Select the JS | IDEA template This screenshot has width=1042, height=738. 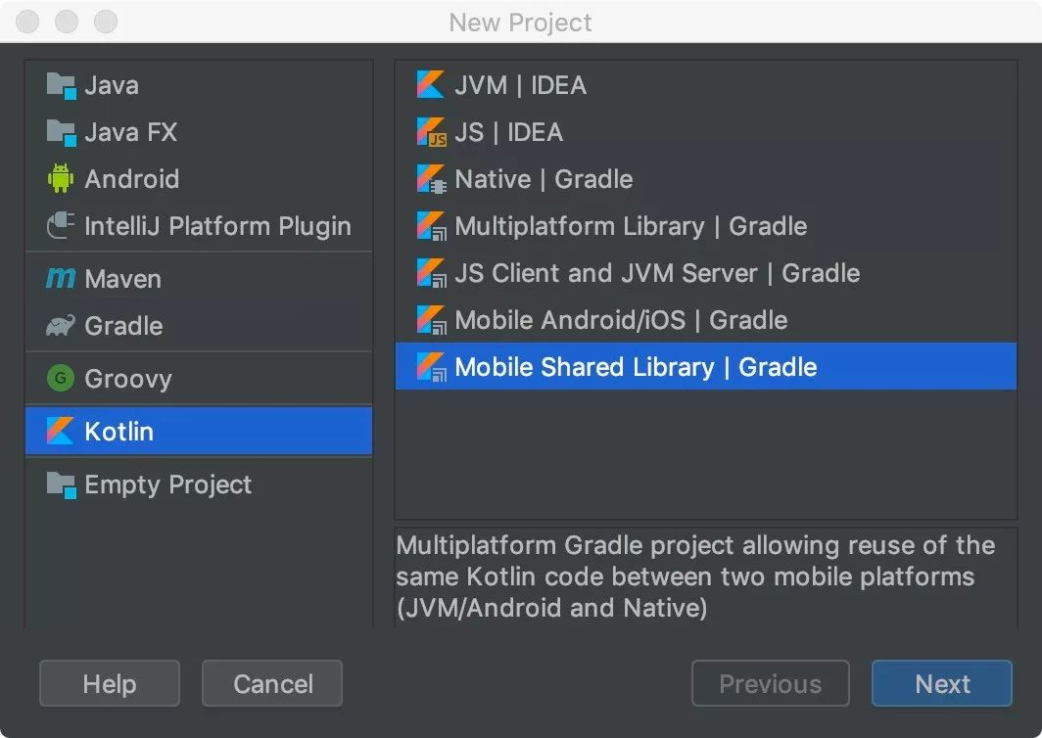[x=706, y=132]
